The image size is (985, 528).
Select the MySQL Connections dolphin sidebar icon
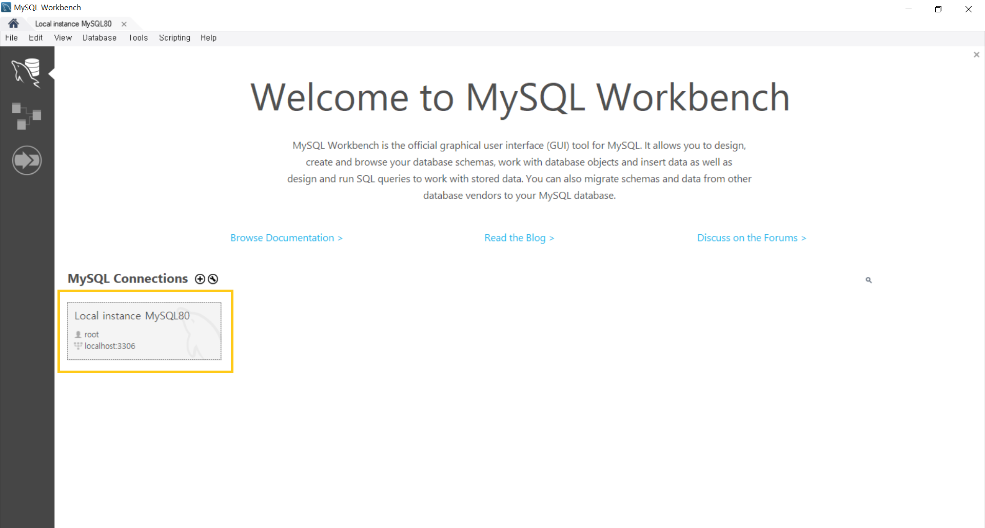27,73
